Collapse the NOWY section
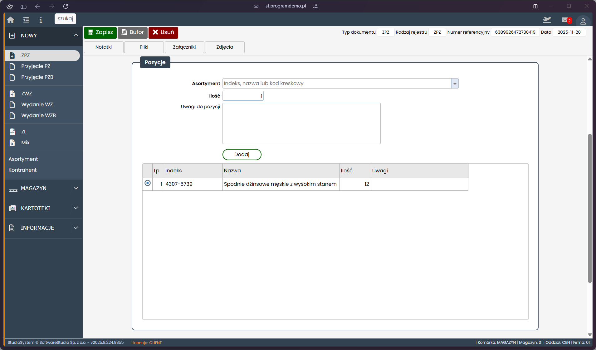596x350 pixels. pos(76,35)
